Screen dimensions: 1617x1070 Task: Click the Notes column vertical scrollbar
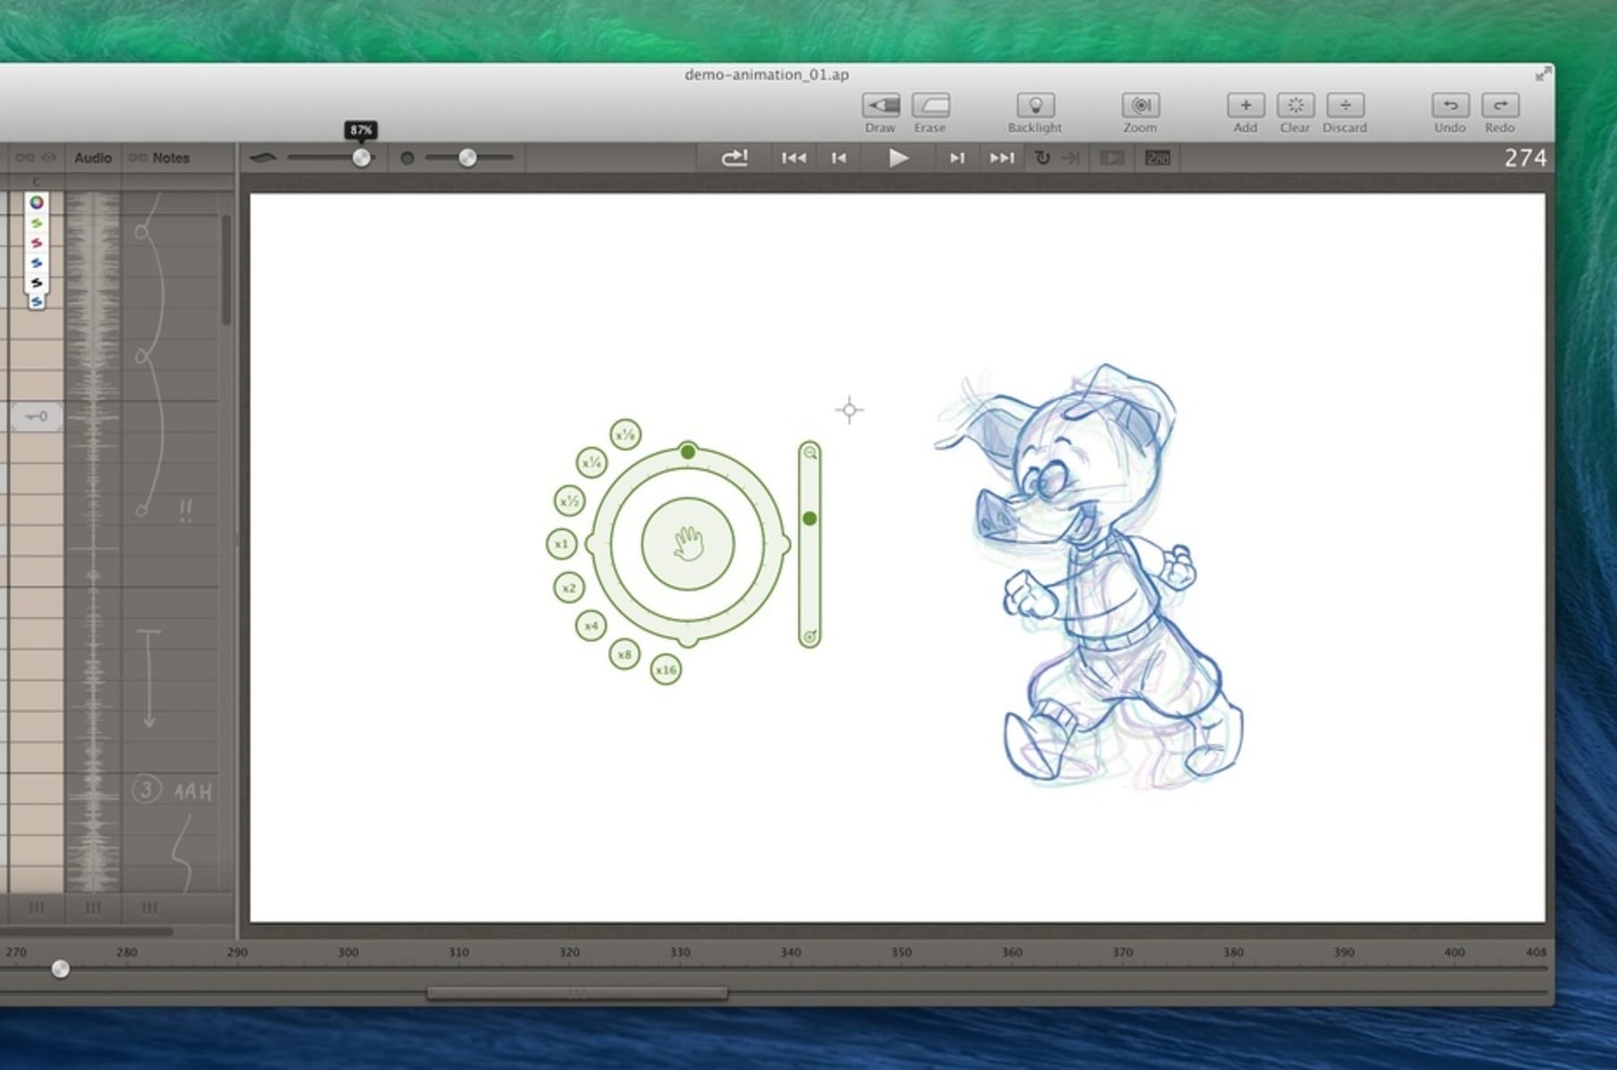[x=226, y=270]
